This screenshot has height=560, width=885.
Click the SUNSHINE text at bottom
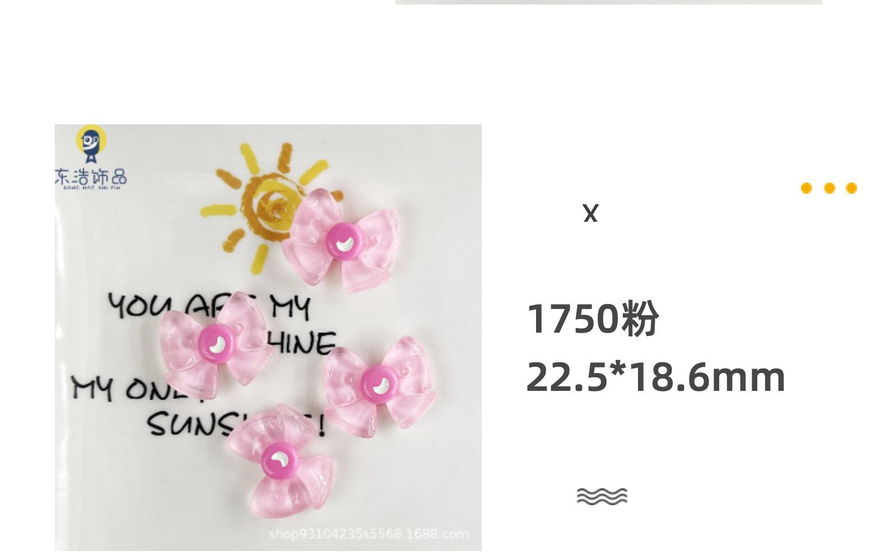click(236, 424)
